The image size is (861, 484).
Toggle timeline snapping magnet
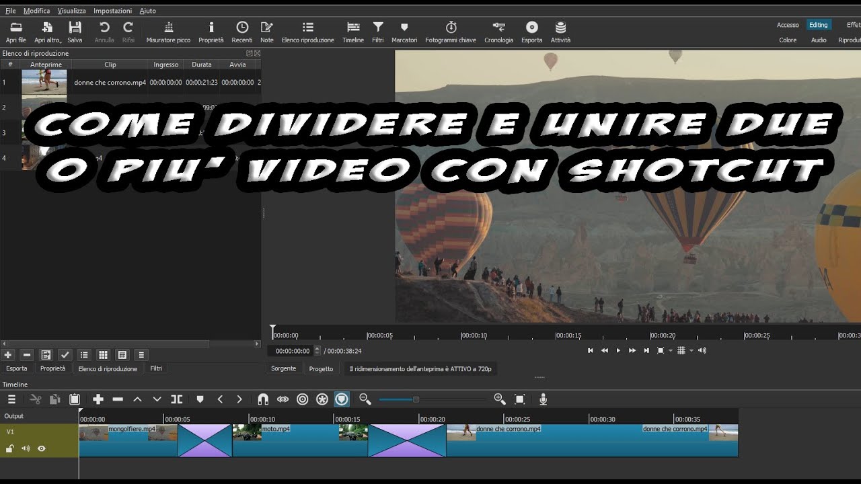263,399
